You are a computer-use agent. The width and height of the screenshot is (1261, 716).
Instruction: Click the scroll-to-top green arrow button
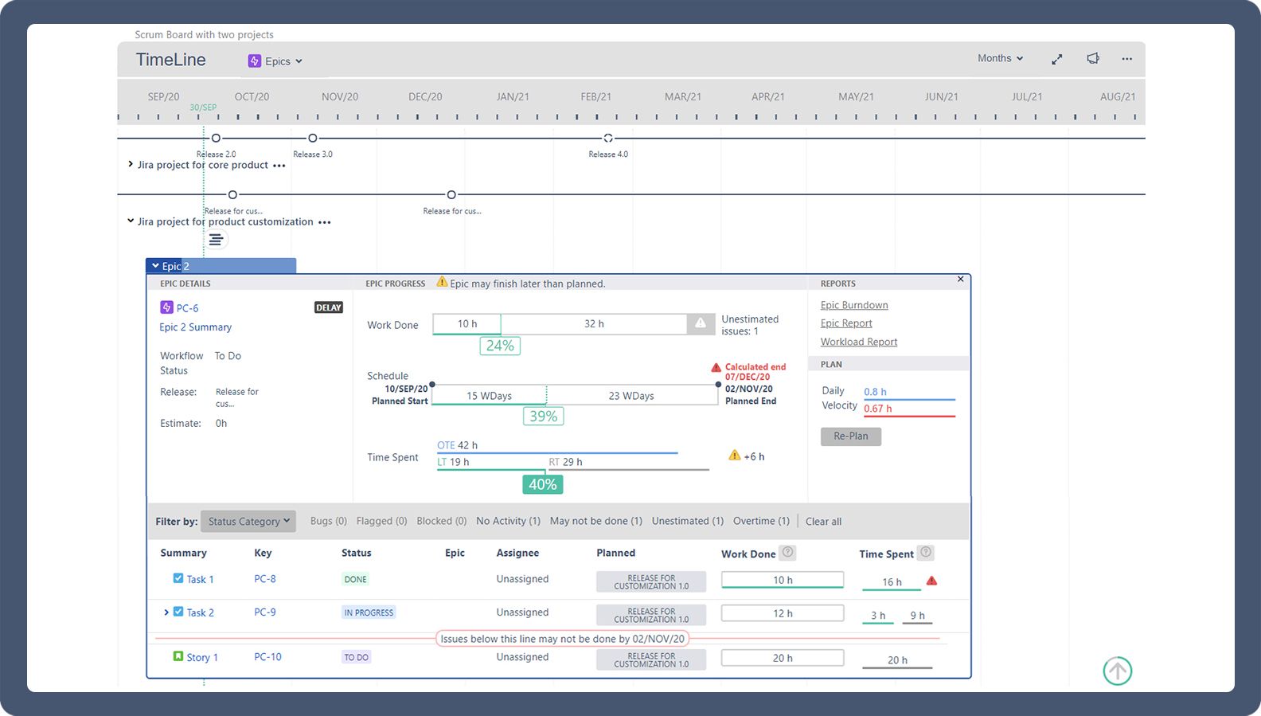[1117, 671]
